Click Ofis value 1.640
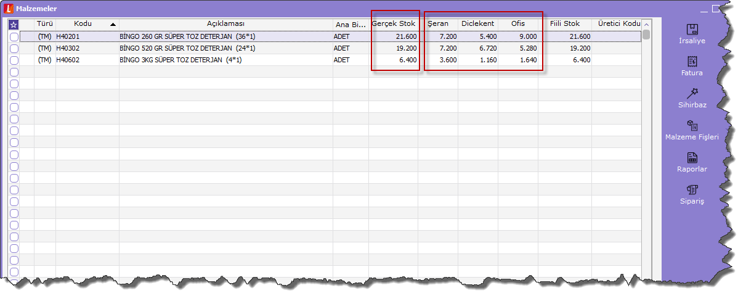 [527, 60]
